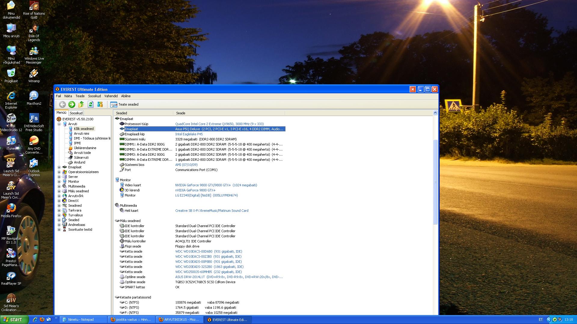Click the Creative SB X-Fi sound card link

(x=212, y=211)
